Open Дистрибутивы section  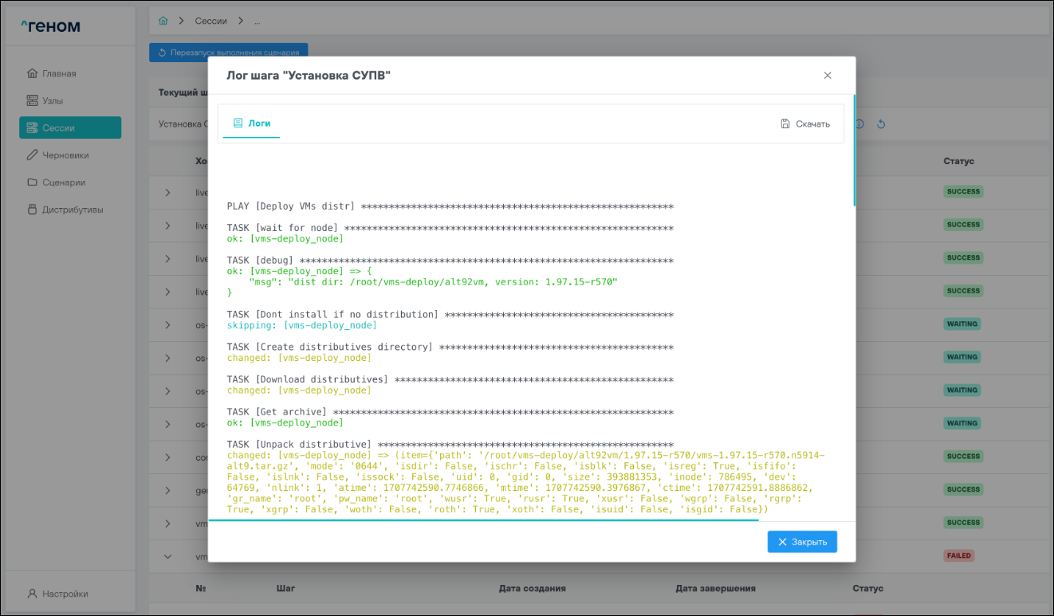click(x=72, y=210)
